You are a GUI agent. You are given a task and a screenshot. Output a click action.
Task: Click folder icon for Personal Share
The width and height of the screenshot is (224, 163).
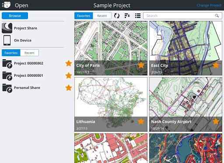[7, 88]
